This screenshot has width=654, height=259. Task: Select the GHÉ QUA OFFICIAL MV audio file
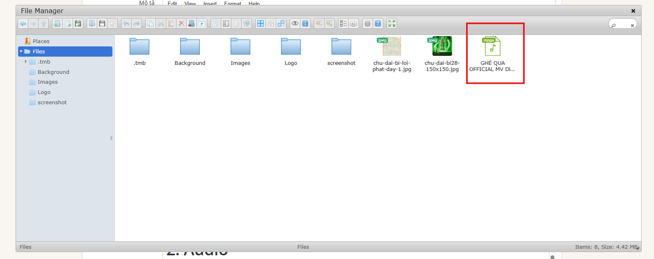pos(492,53)
